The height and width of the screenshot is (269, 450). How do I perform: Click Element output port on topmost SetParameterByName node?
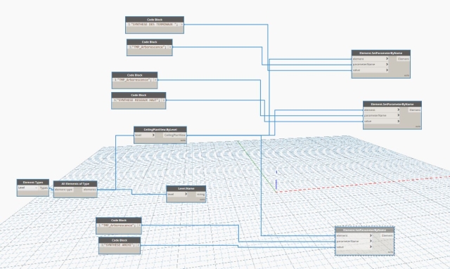tap(404, 59)
